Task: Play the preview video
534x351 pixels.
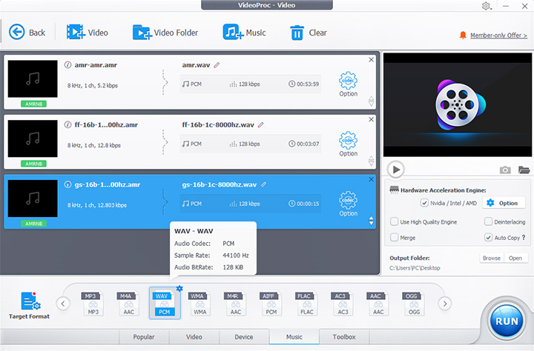Action: point(396,170)
